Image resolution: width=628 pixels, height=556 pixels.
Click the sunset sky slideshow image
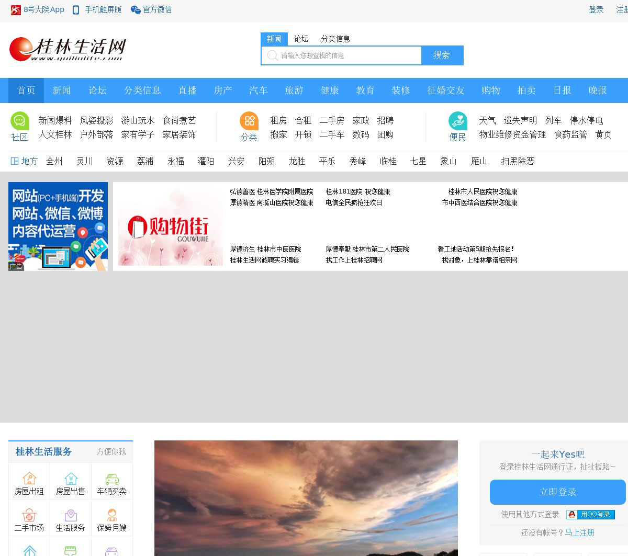click(x=306, y=498)
